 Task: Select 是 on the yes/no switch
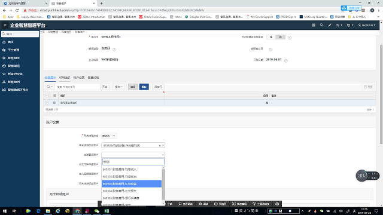tap(271, 37)
